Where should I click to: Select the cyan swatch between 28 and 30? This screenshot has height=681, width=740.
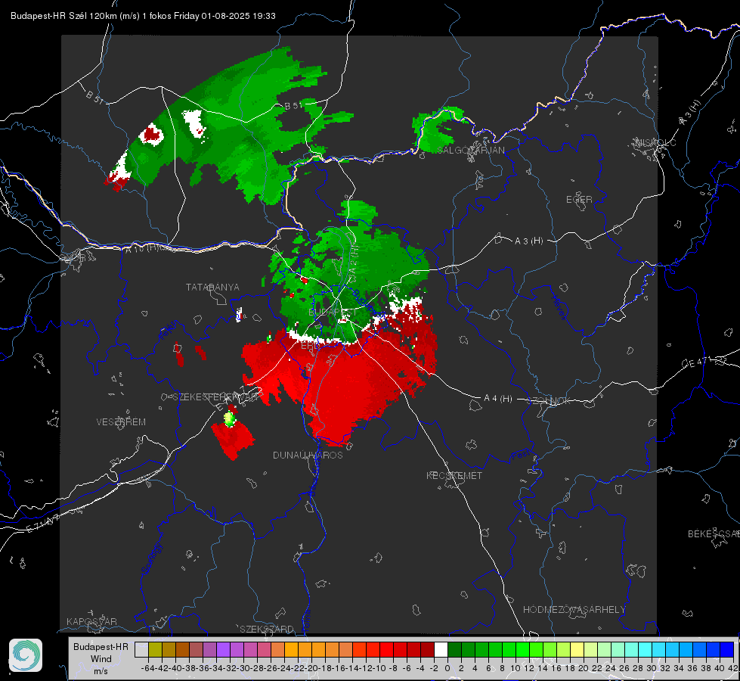(x=646, y=650)
